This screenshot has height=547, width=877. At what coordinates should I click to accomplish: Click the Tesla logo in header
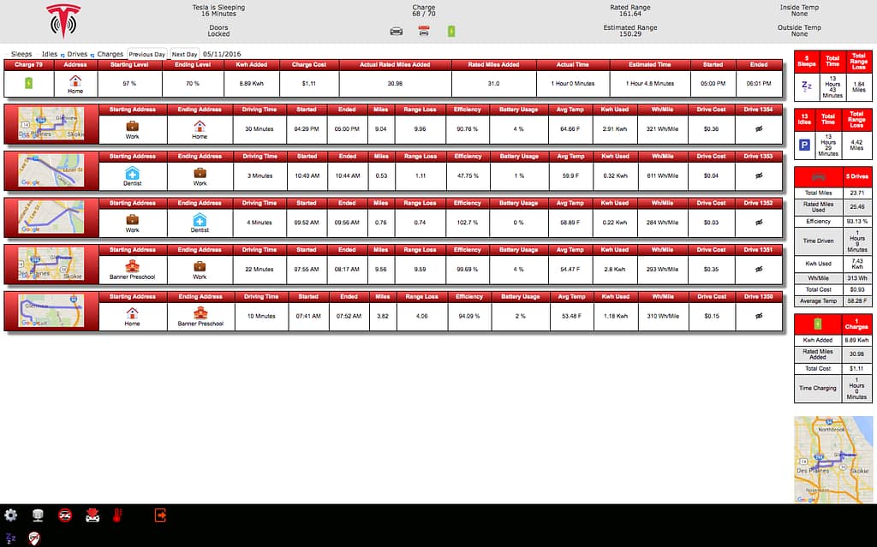point(63,21)
